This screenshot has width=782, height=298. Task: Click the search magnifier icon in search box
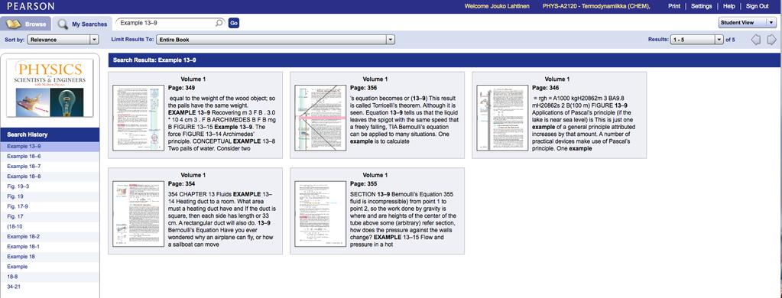[219, 23]
